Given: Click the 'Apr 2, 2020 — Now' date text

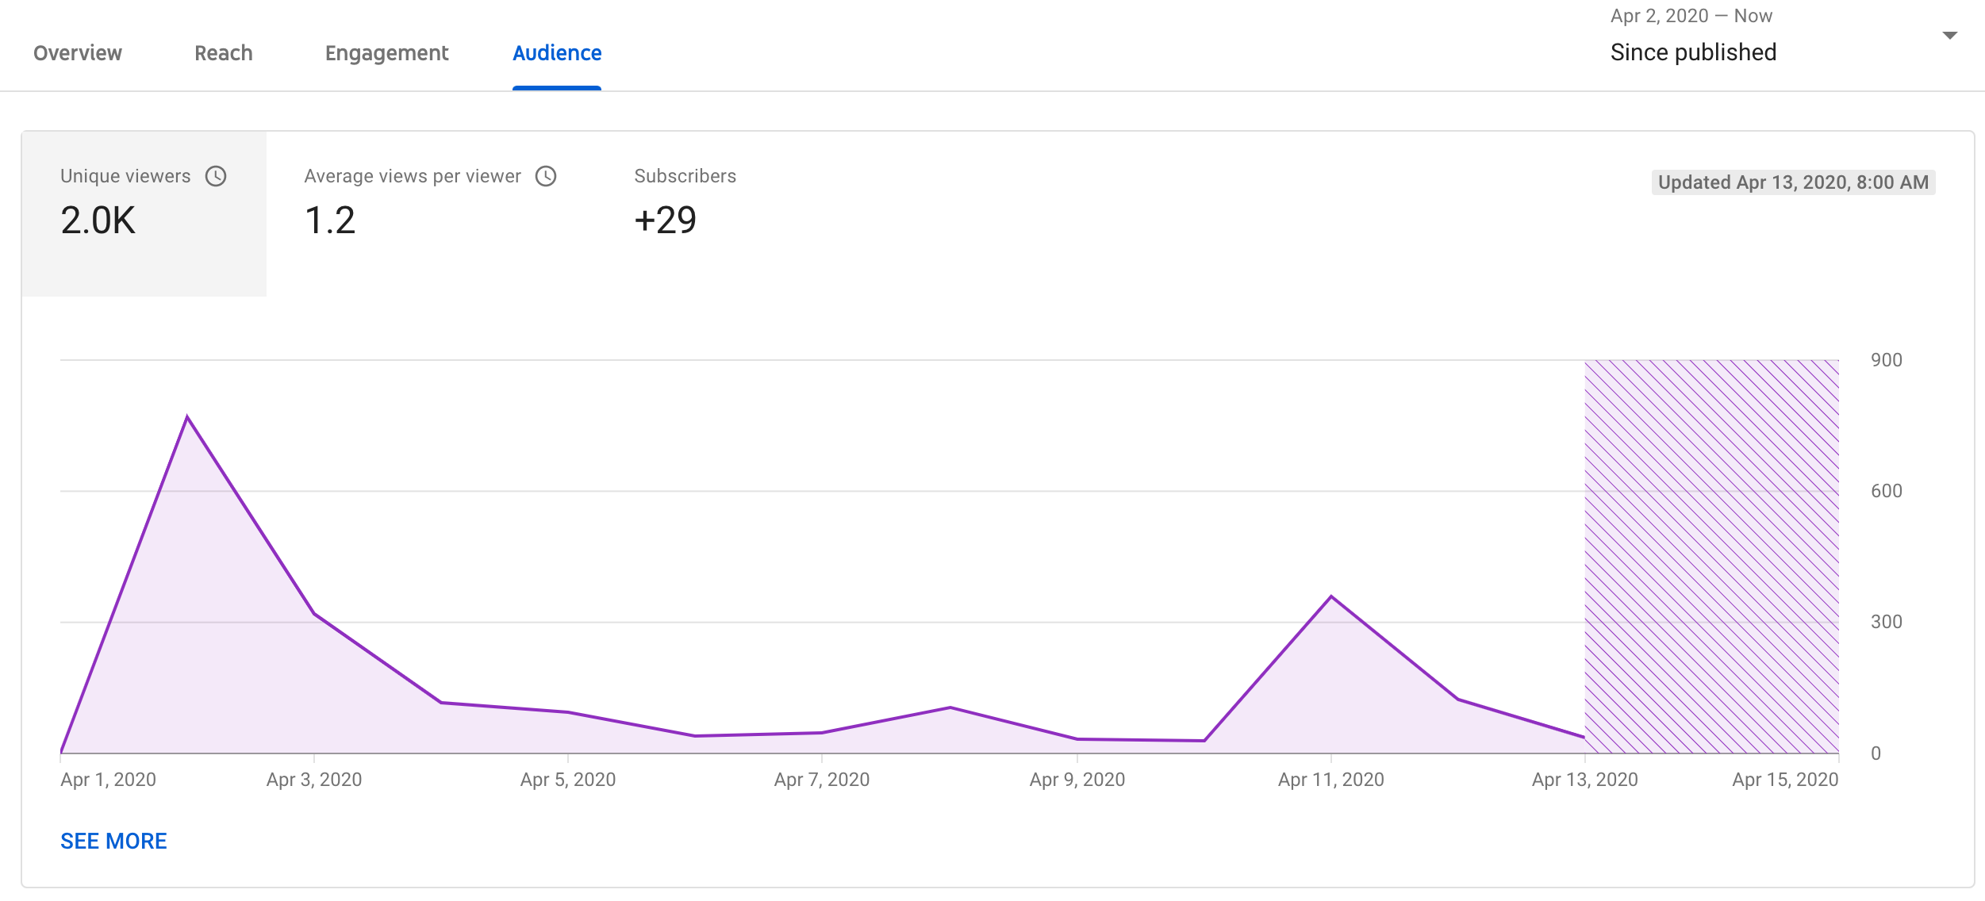Looking at the screenshot, I should (x=1691, y=16).
